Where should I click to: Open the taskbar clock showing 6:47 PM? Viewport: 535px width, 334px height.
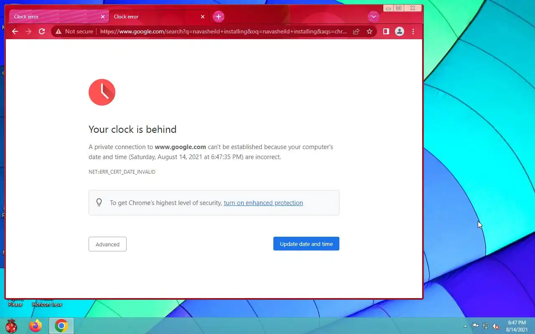[x=517, y=326]
